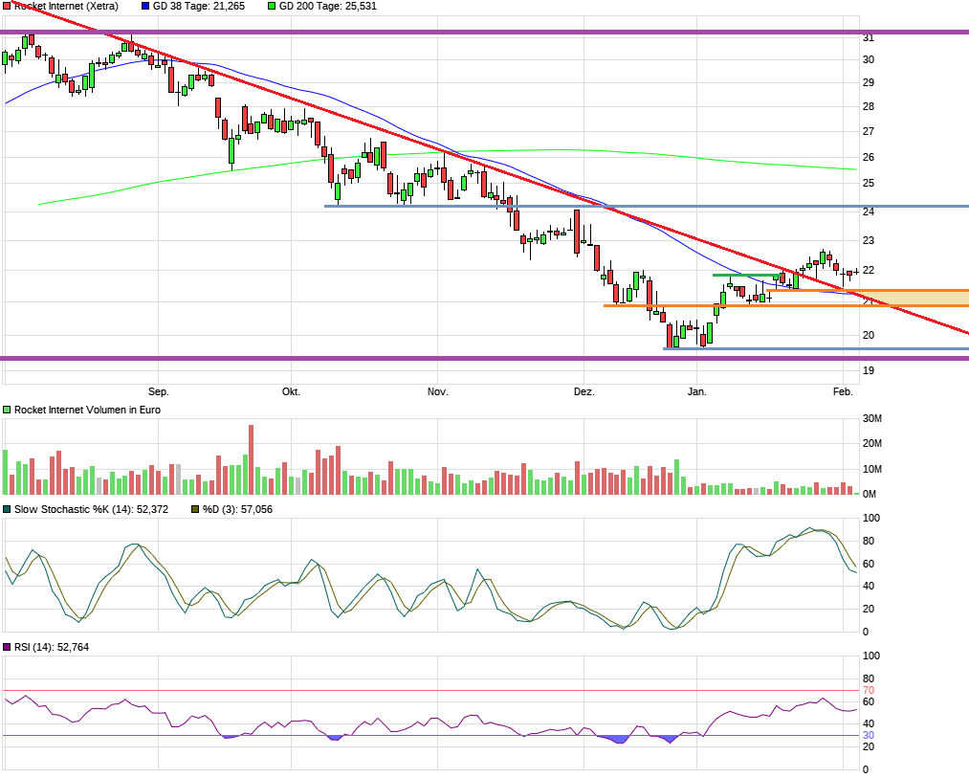Click the green Volumen legend swatch
The width and height of the screenshot is (969, 778).
pos(7,410)
